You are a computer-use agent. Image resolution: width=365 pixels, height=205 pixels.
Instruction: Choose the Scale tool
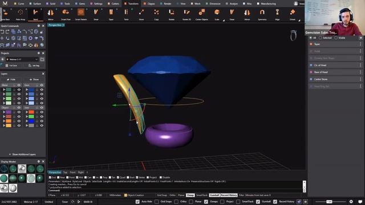click(x=217, y=14)
